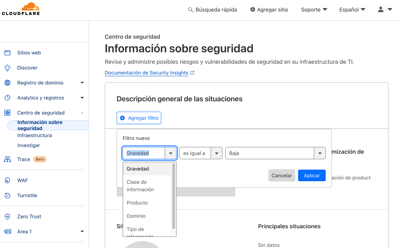Click the Cloudflare logo
Image resolution: width=400 pixels, height=248 pixels.
click(x=21, y=9)
